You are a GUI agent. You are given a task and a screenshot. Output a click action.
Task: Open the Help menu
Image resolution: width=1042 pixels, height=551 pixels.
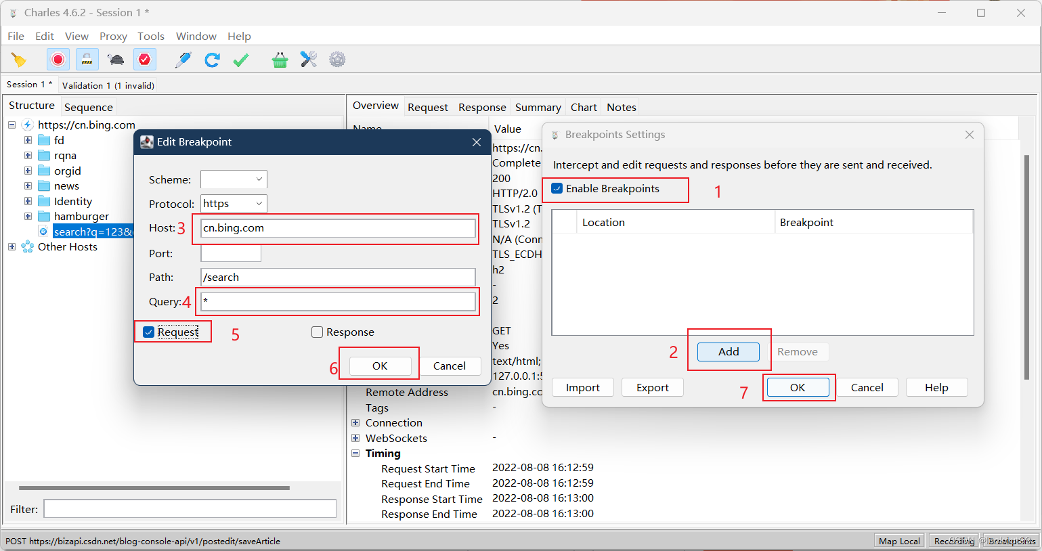(239, 36)
